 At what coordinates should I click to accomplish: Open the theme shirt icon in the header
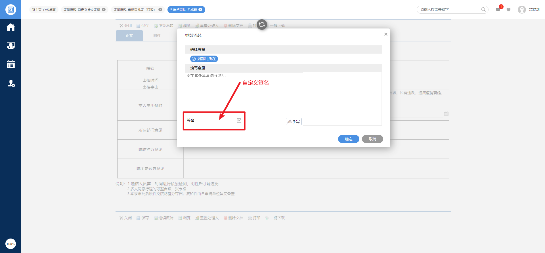(x=508, y=10)
